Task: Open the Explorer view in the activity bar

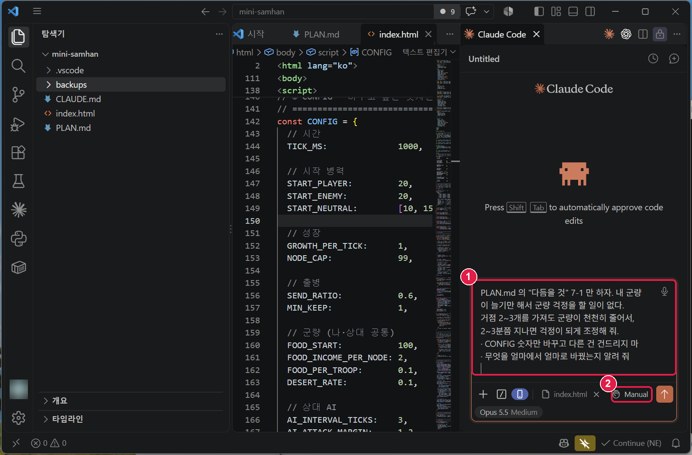Action: (x=18, y=37)
